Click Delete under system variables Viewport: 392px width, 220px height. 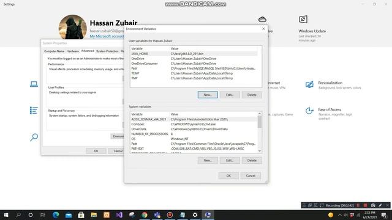click(252, 160)
